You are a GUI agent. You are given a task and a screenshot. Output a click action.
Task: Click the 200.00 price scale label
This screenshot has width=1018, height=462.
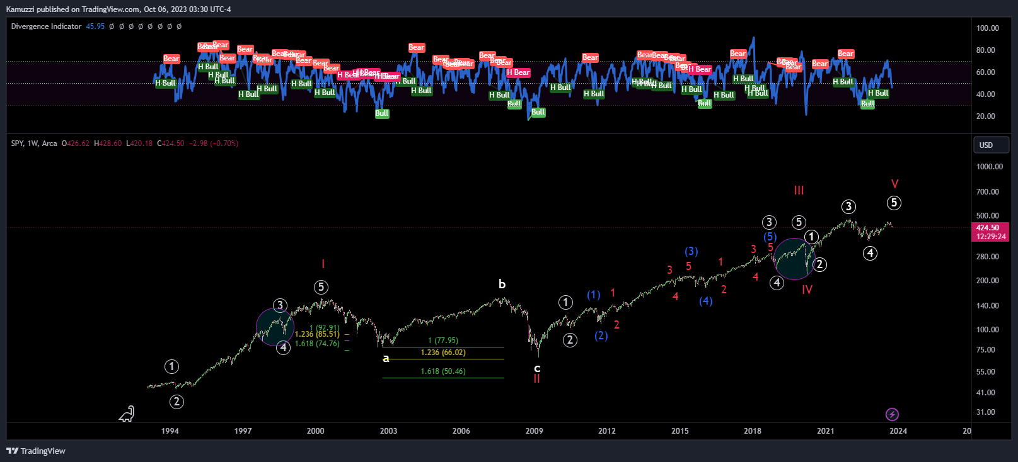click(x=988, y=281)
